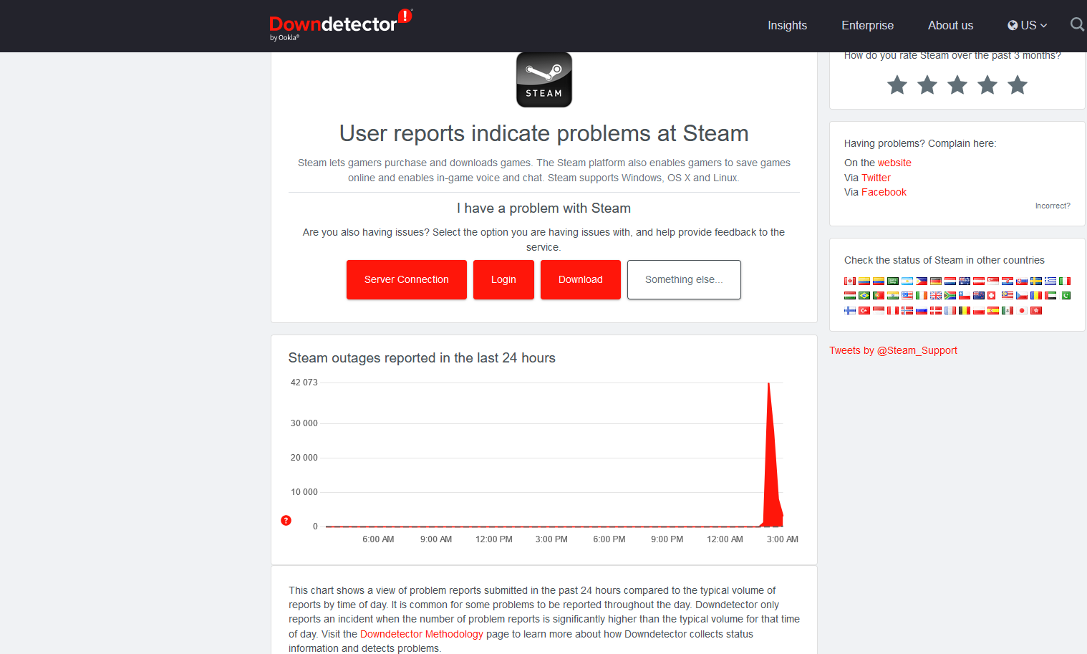Viewport: 1087px width, 654px height.
Task: Select the Pakistan flag
Action: (x=1065, y=295)
